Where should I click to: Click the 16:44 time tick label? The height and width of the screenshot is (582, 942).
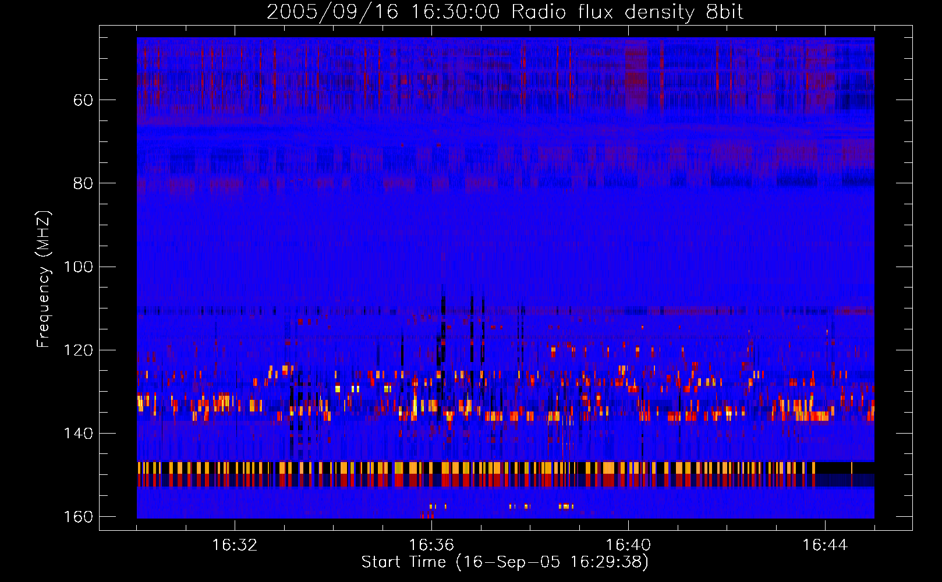[x=825, y=545]
